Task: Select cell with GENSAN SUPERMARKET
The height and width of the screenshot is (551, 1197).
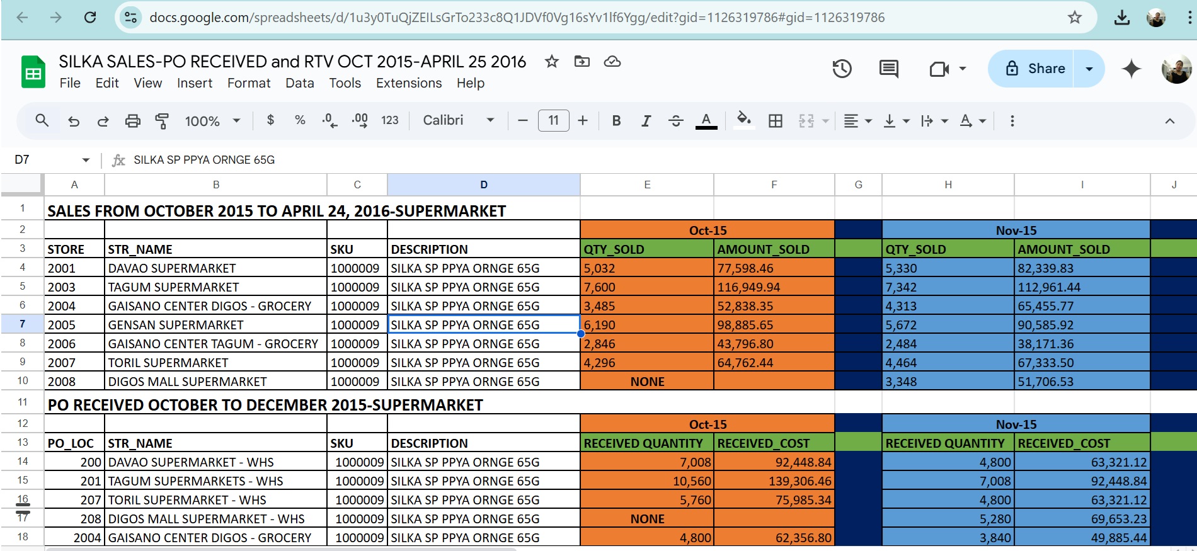Action: tap(215, 325)
